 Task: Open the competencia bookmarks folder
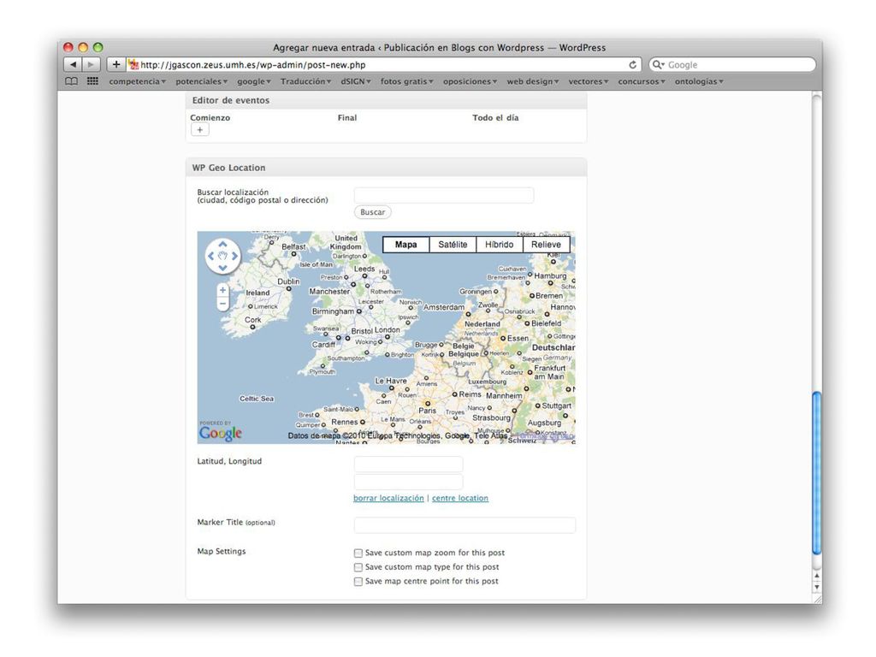137,81
